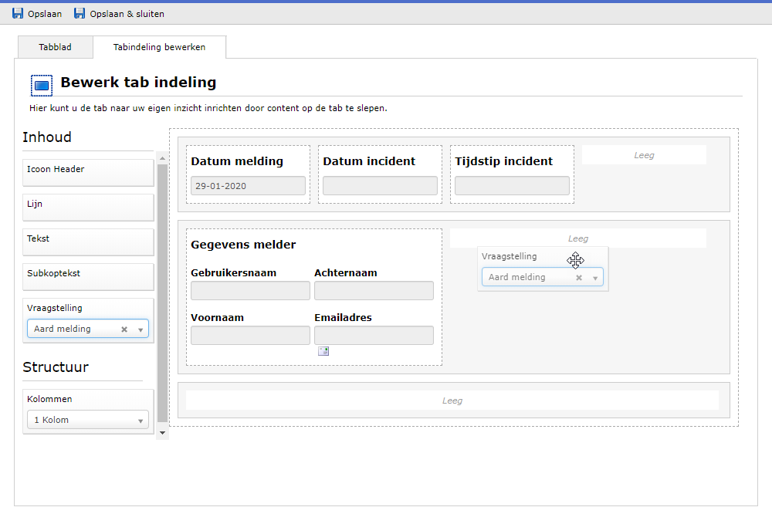
Task: Open the 1 Kolom dropdown under Kolommen
Action: [140, 419]
